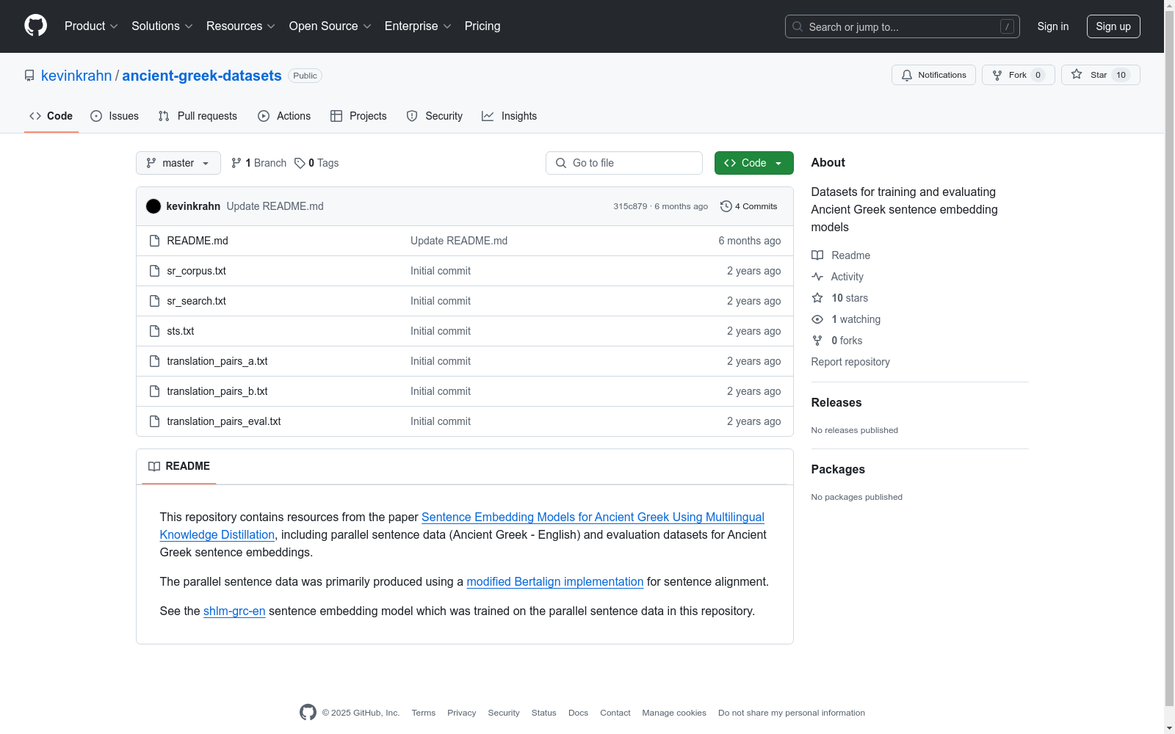Switch to the Projects tab

pyautogui.click(x=358, y=116)
